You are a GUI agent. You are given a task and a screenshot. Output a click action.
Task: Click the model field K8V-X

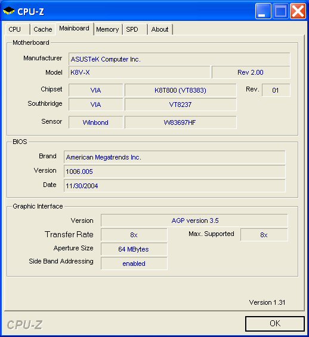point(139,72)
